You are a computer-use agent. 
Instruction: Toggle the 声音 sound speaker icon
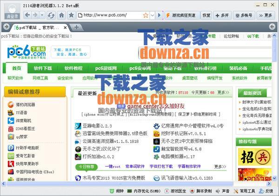(x=218, y=191)
